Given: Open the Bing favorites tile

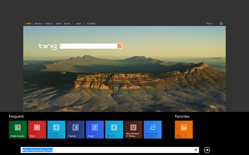Looking at the screenshot, I should (184, 129).
